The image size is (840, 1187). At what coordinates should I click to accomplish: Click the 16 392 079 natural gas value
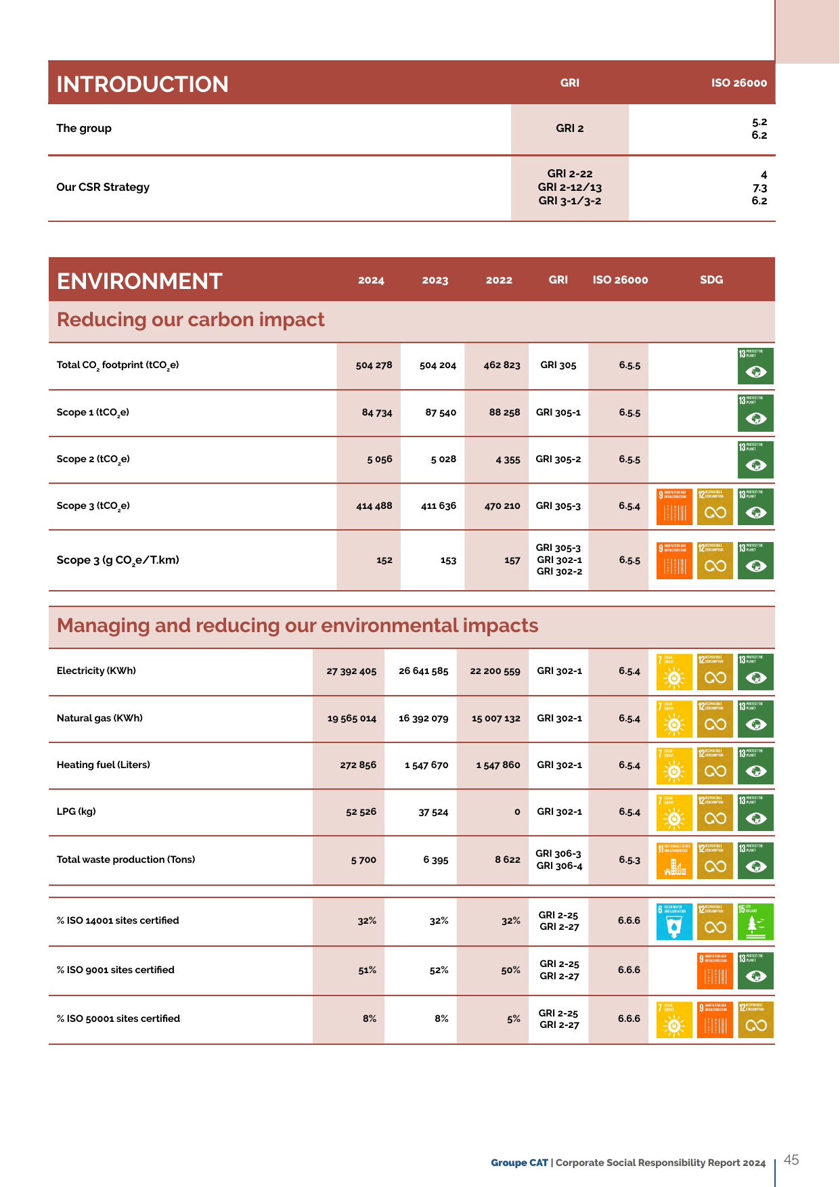click(x=424, y=718)
